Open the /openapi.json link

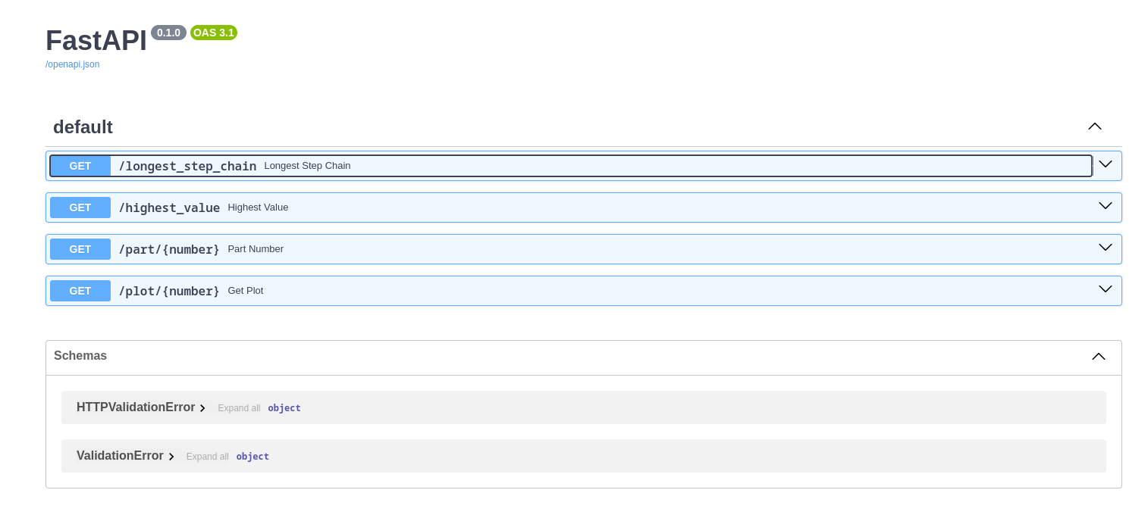tap(72, 64)
